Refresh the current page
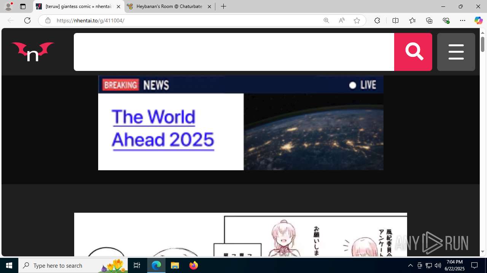The width and height of the screenshot is (487, 273). pyautogui.click(x=27, y=20)
